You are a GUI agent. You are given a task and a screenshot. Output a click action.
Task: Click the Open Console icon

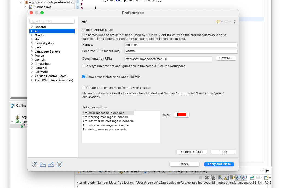[x=266, y=178]
